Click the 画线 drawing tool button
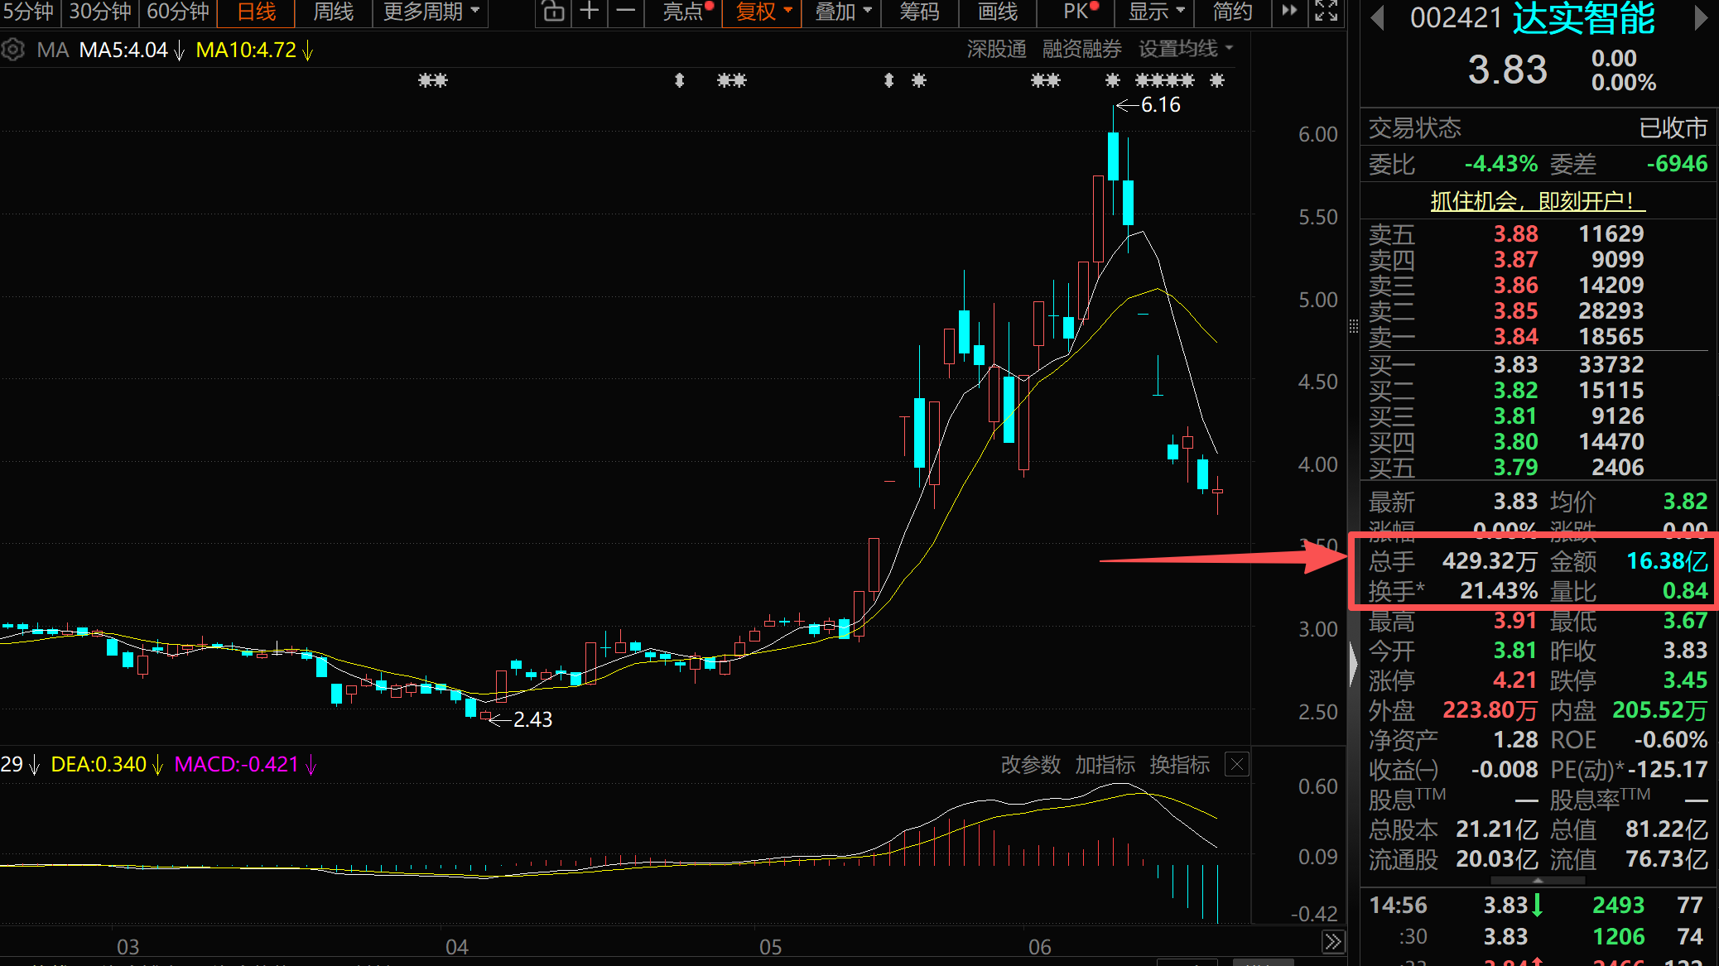This screenshot has width=1719, height=966. point(998,12)
